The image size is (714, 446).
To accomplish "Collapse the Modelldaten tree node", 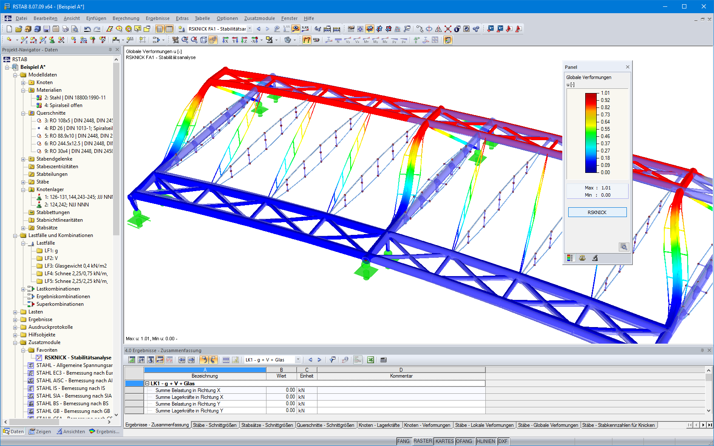I will pyautogui.click(x=15, y=75).
